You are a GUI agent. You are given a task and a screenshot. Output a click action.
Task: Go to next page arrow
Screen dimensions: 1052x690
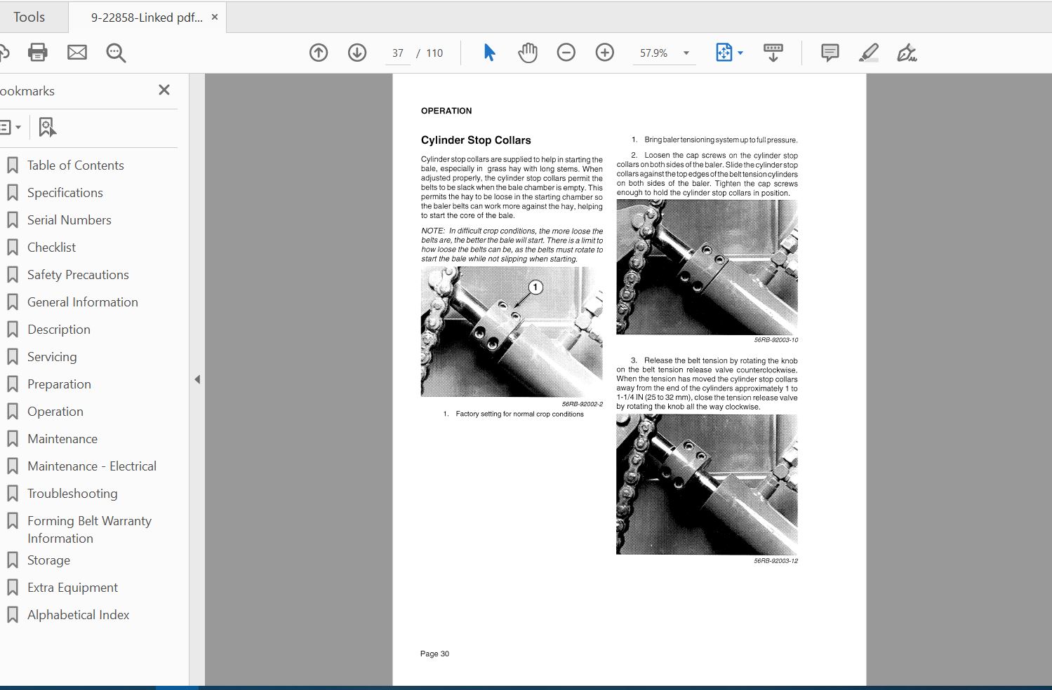pos(357,53)
